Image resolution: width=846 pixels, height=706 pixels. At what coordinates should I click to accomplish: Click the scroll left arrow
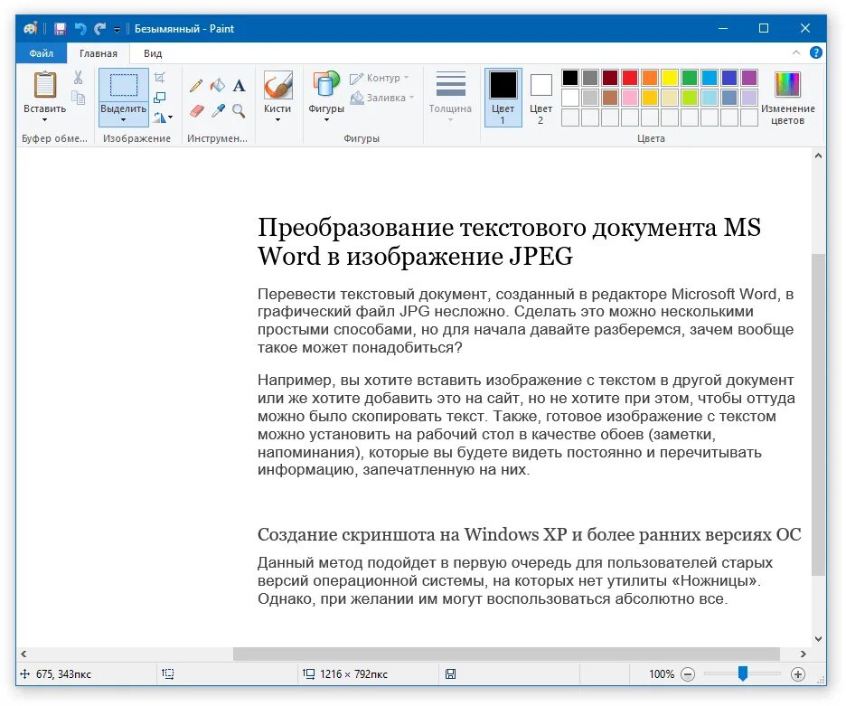point(23,654)
